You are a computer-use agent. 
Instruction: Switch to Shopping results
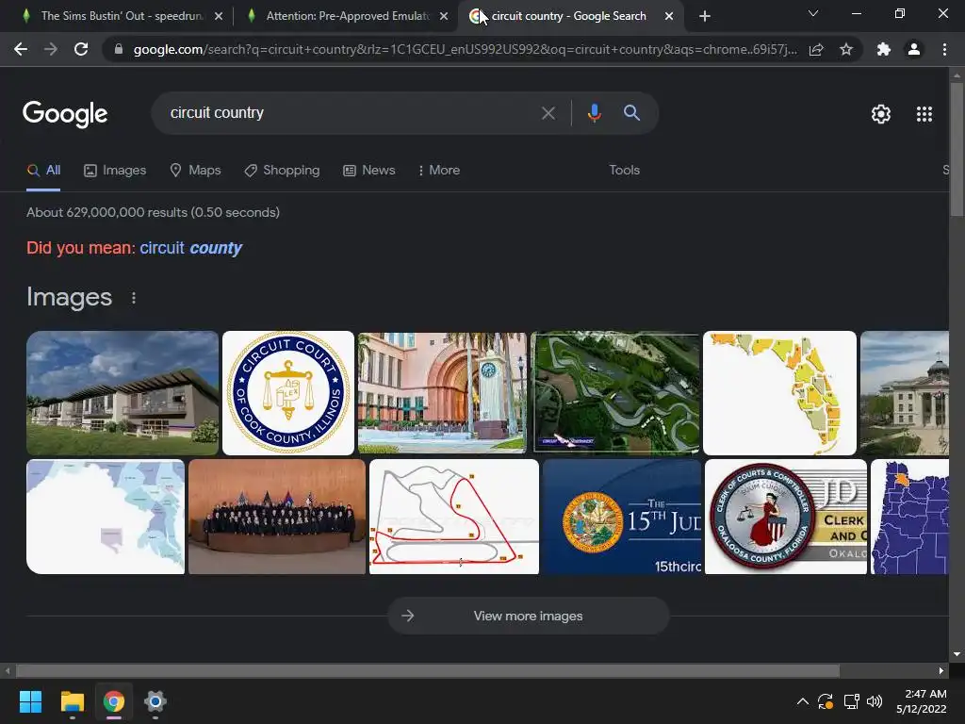[282, 171]
